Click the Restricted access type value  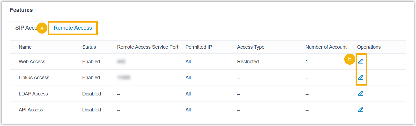pos(248,62)
